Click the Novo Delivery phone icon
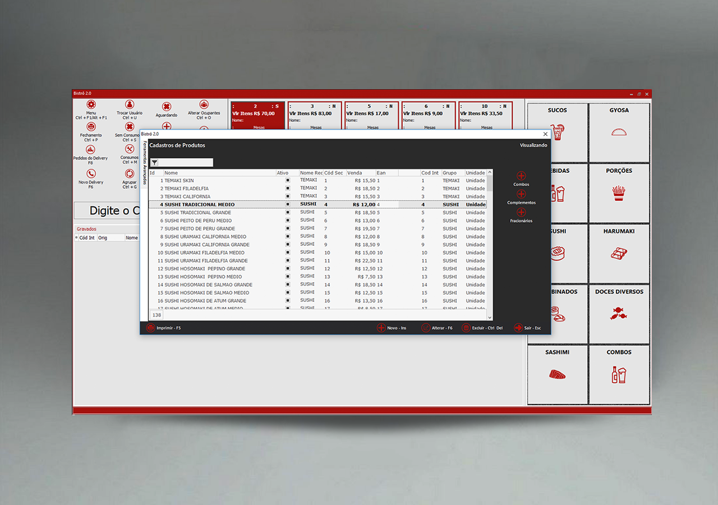Image resolution: width=718 pixels, height=505 pixels. (91, 174)
